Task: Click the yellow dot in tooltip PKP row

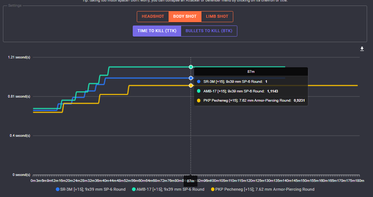Action: [199, 100]
